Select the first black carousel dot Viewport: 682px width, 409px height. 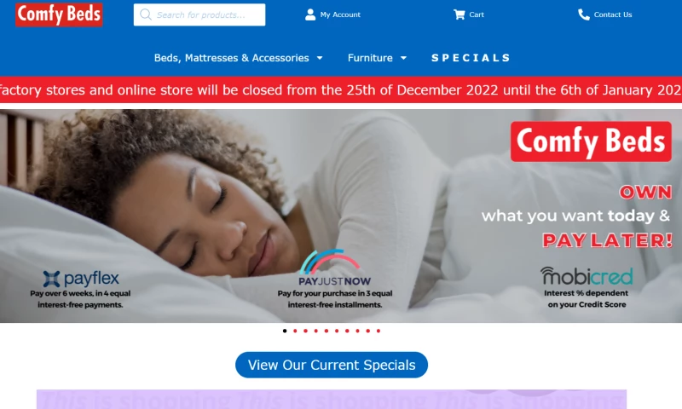[x=285, y=331]
